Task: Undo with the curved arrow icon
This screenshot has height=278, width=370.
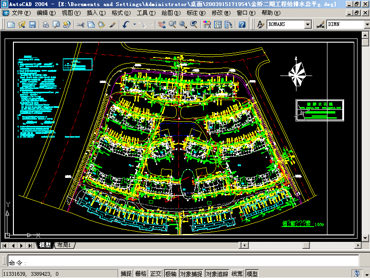Action: click(126, 25)
